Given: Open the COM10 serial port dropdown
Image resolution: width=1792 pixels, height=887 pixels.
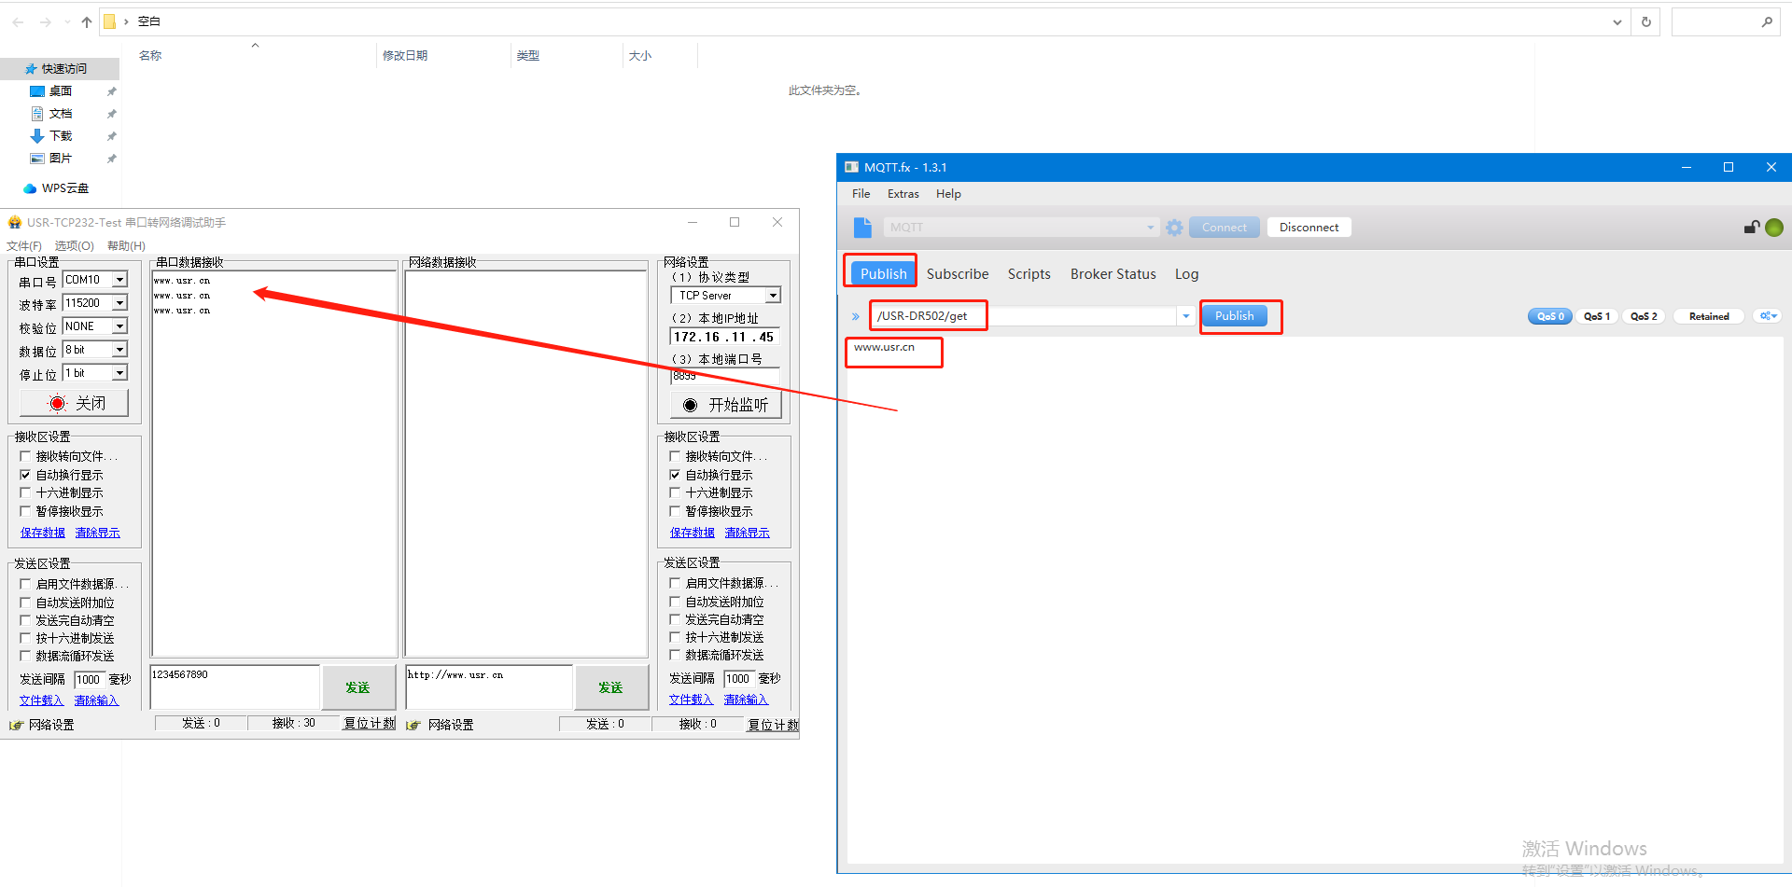Looking at the screenshot, I should tap(119, 280).
